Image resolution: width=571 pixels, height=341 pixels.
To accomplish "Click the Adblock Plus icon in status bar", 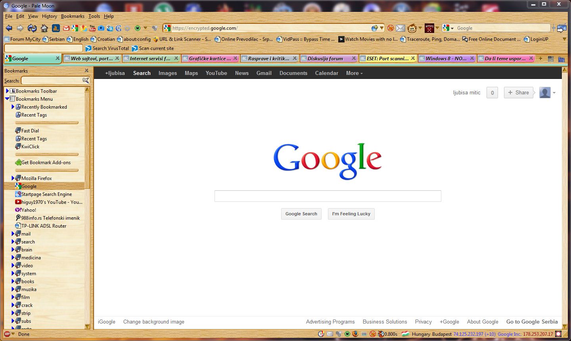I will coord(7,334).
